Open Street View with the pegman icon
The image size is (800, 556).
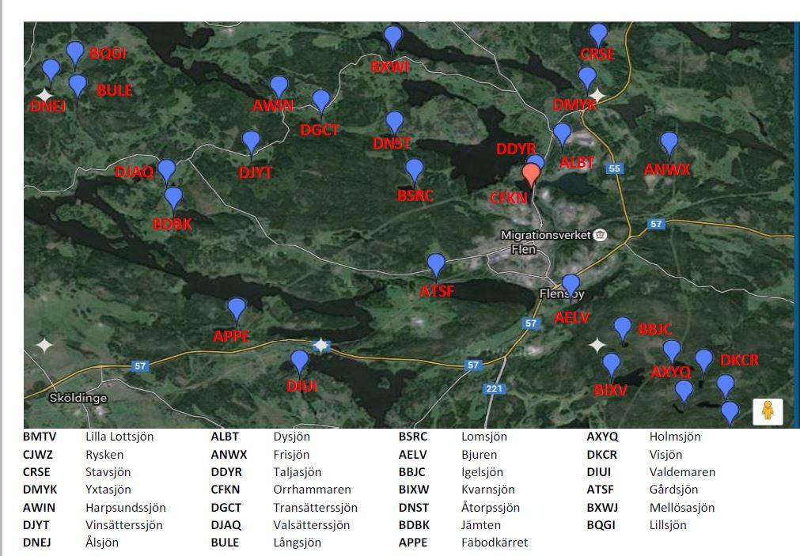pyautogui.click(x=767, y=412)
